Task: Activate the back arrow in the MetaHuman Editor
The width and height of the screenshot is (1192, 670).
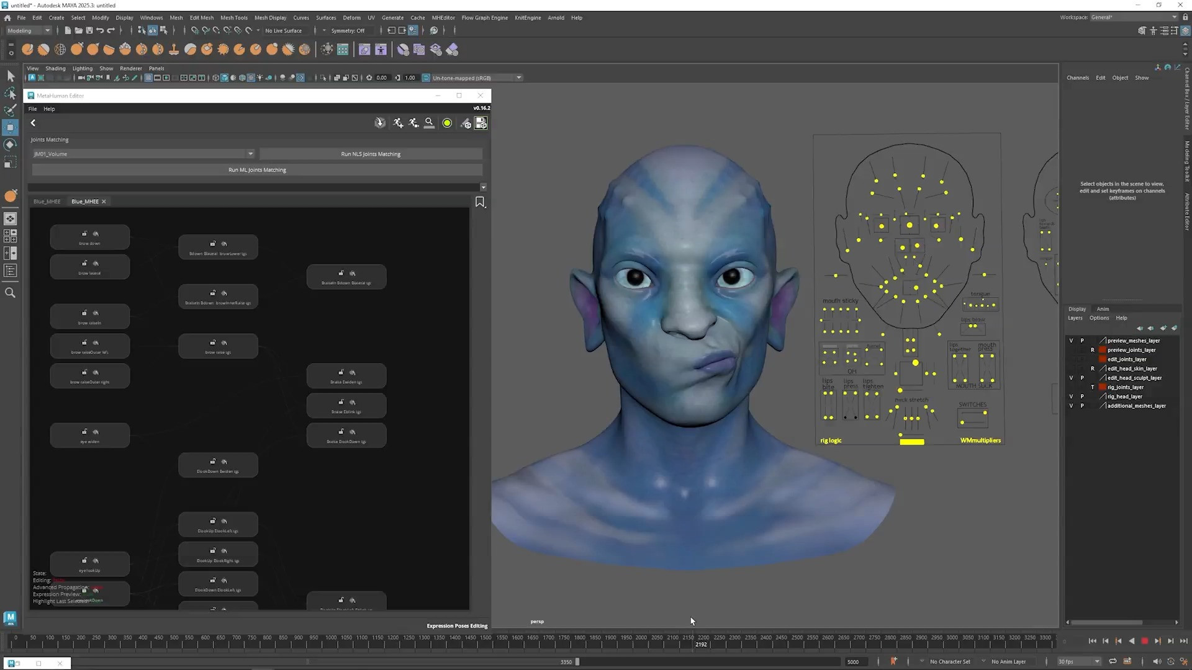Action: 33,123
